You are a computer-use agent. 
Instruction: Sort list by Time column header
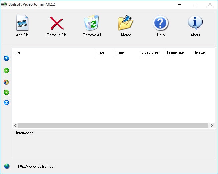126,52
